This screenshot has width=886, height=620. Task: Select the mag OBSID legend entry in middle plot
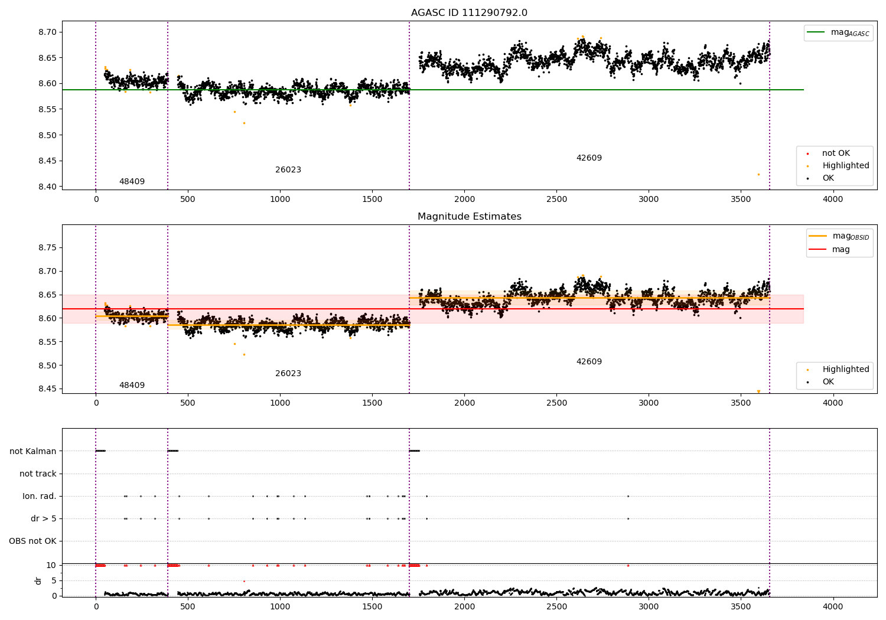[839, 236]
